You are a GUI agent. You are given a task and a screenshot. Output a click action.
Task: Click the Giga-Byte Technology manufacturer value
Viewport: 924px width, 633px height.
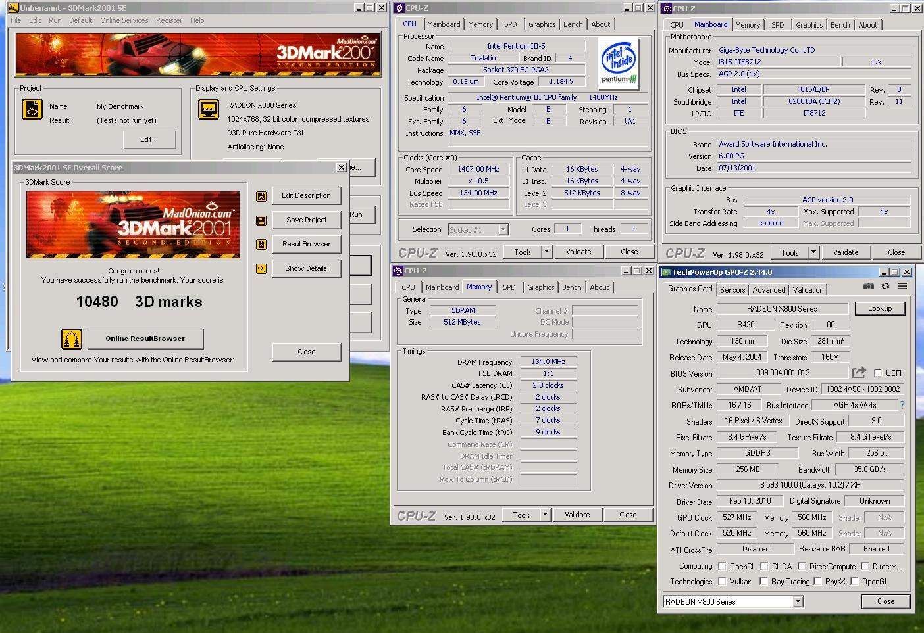click(813, 50)
